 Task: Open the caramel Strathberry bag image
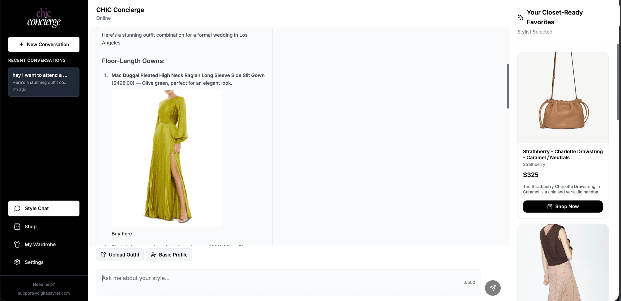click(x=563, y=97)
